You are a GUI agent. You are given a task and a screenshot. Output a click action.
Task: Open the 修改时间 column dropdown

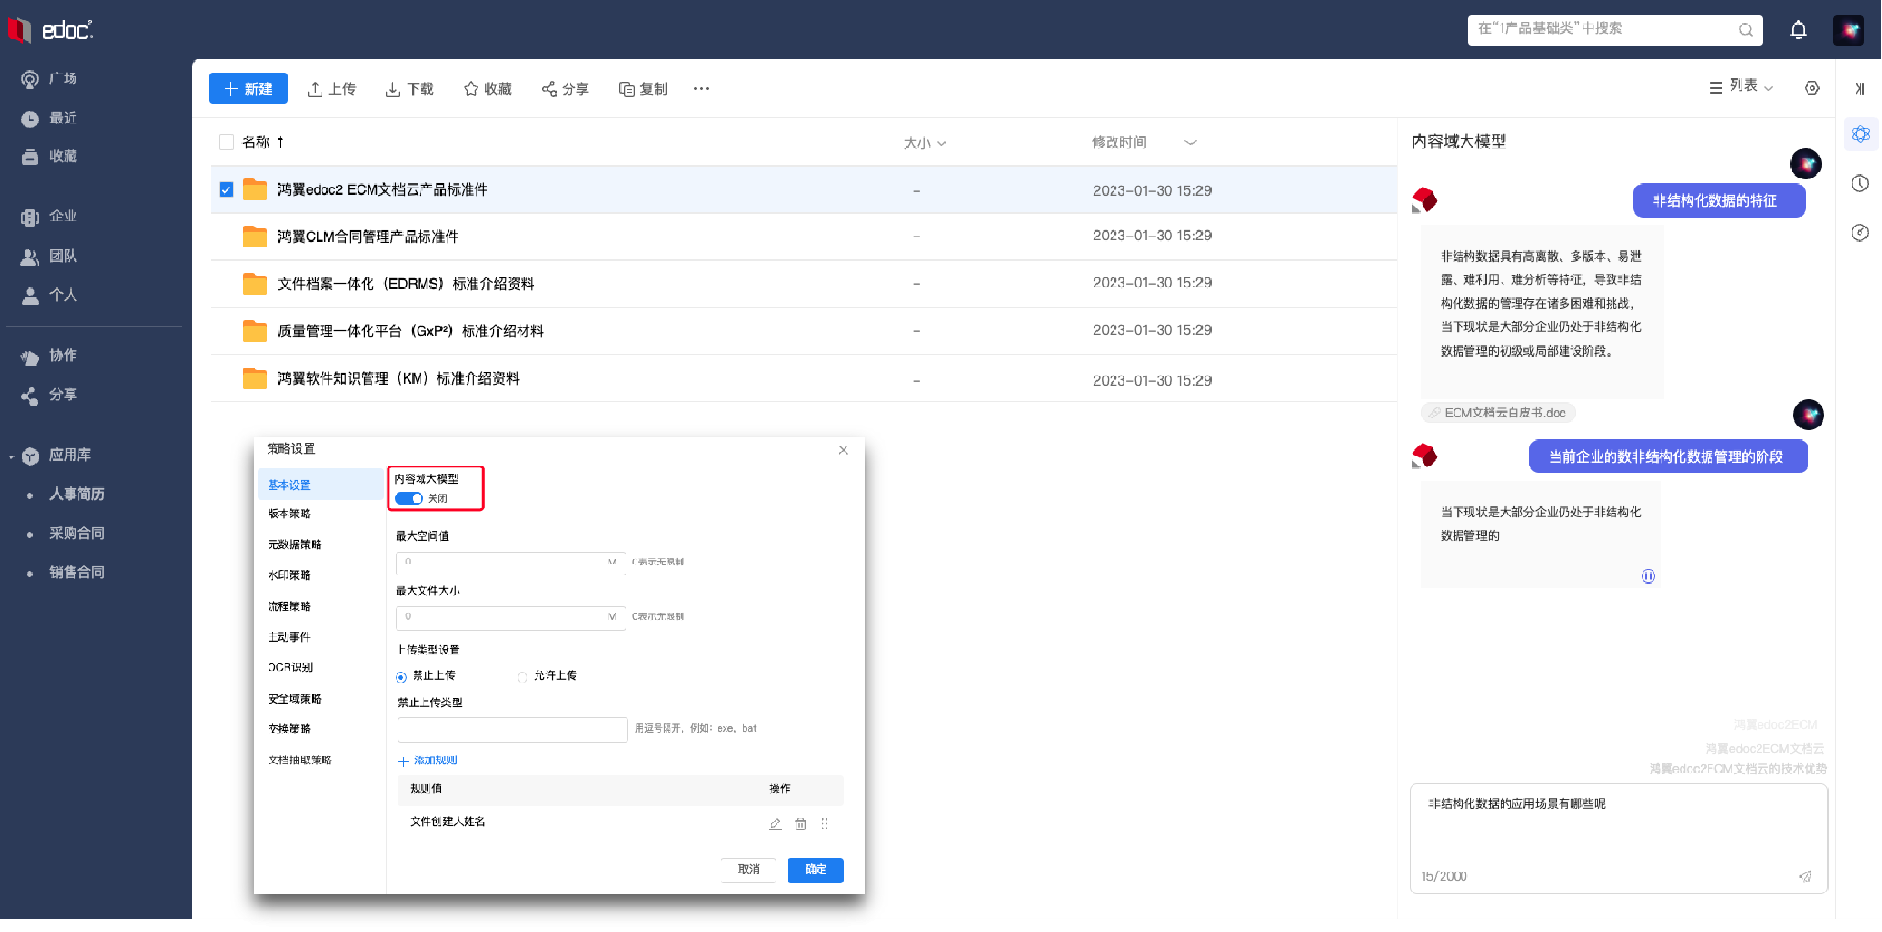[1190, 143]
